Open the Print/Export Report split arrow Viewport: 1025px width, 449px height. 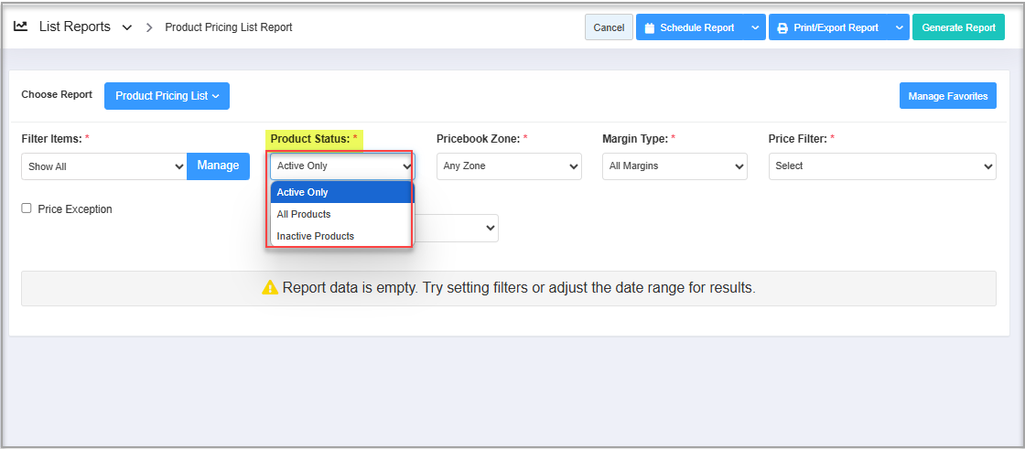[x=899, y=27]
